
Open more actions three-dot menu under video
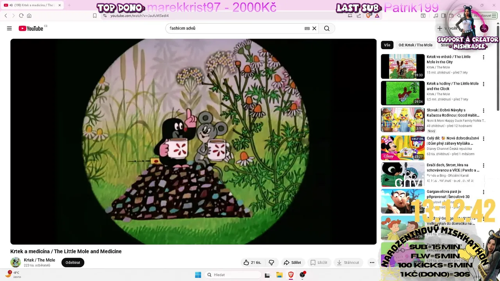tap(372, 263)
